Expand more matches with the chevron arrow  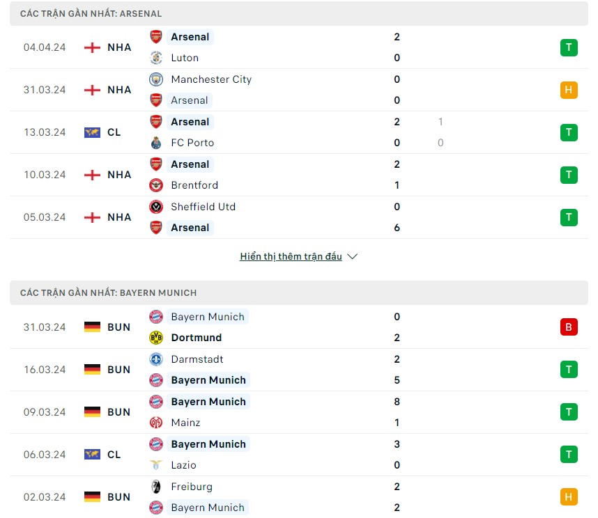(352, 256)
